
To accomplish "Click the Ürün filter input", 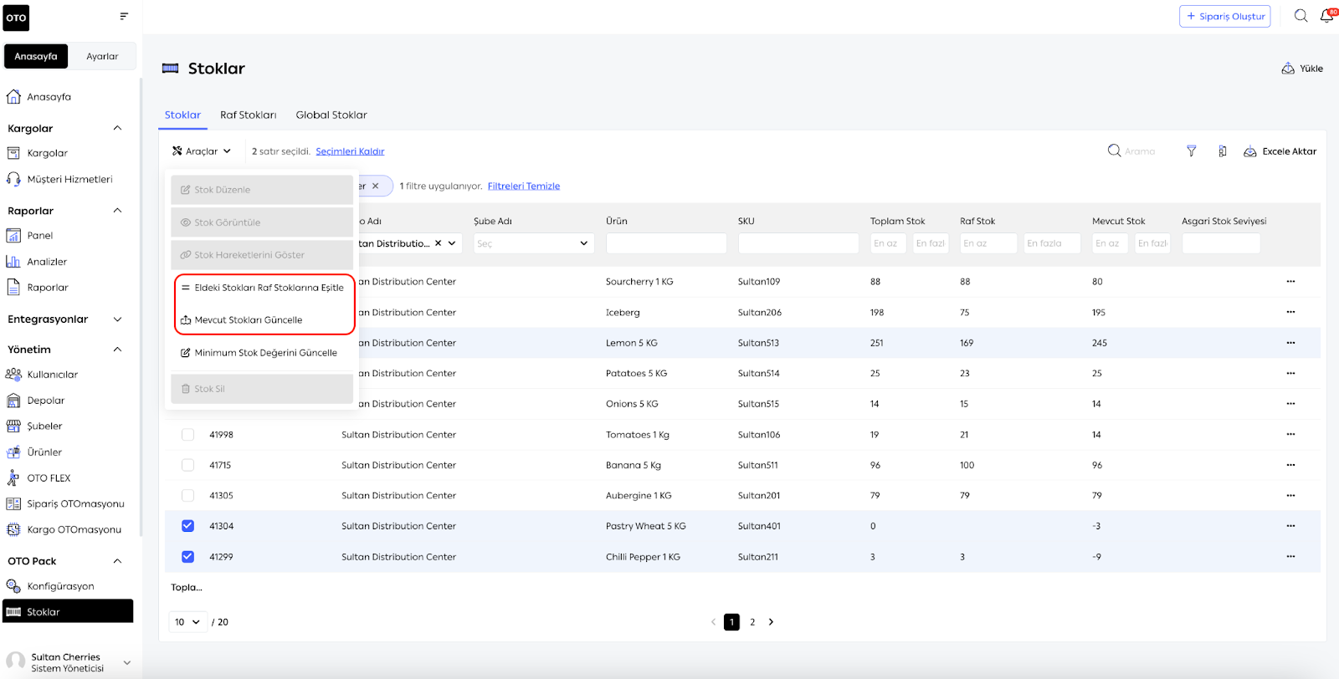I will pyautogui.click(x=666, y=243).
